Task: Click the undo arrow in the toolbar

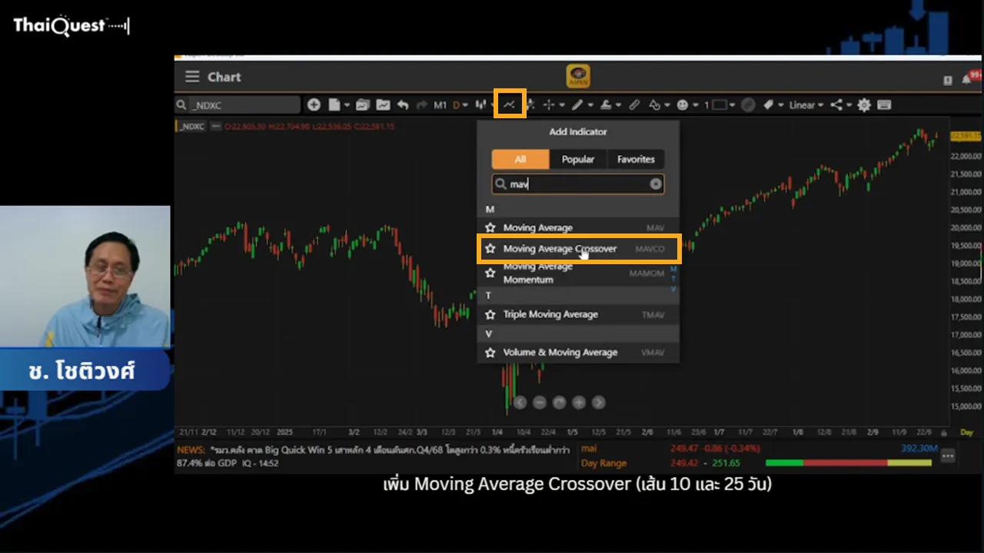Action: (x=402, y=104)
